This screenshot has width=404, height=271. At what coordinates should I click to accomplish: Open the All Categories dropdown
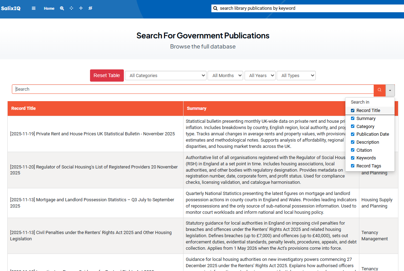(x=166, y=76)
